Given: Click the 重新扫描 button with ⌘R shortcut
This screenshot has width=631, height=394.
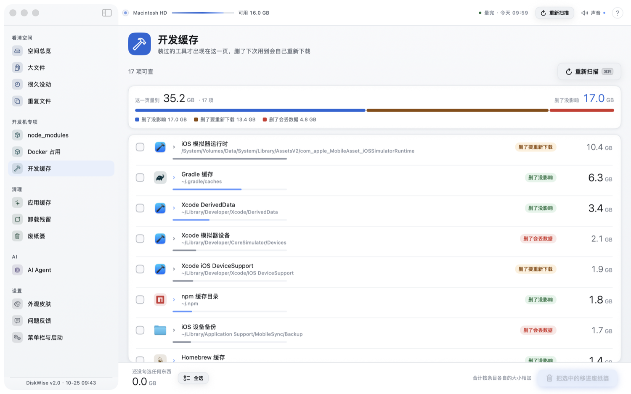Looking at the screenshot, I should point(589,71).
